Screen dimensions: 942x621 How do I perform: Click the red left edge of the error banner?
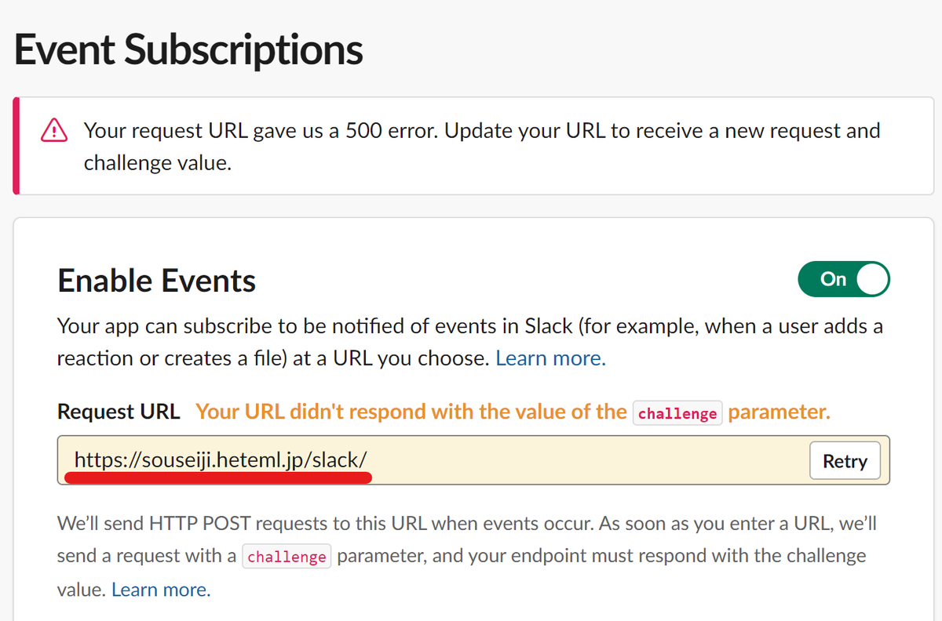click(16, 146)
